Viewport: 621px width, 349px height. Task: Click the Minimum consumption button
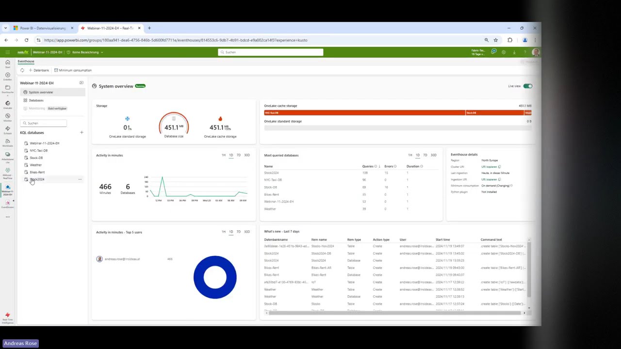tap(73, 70)
